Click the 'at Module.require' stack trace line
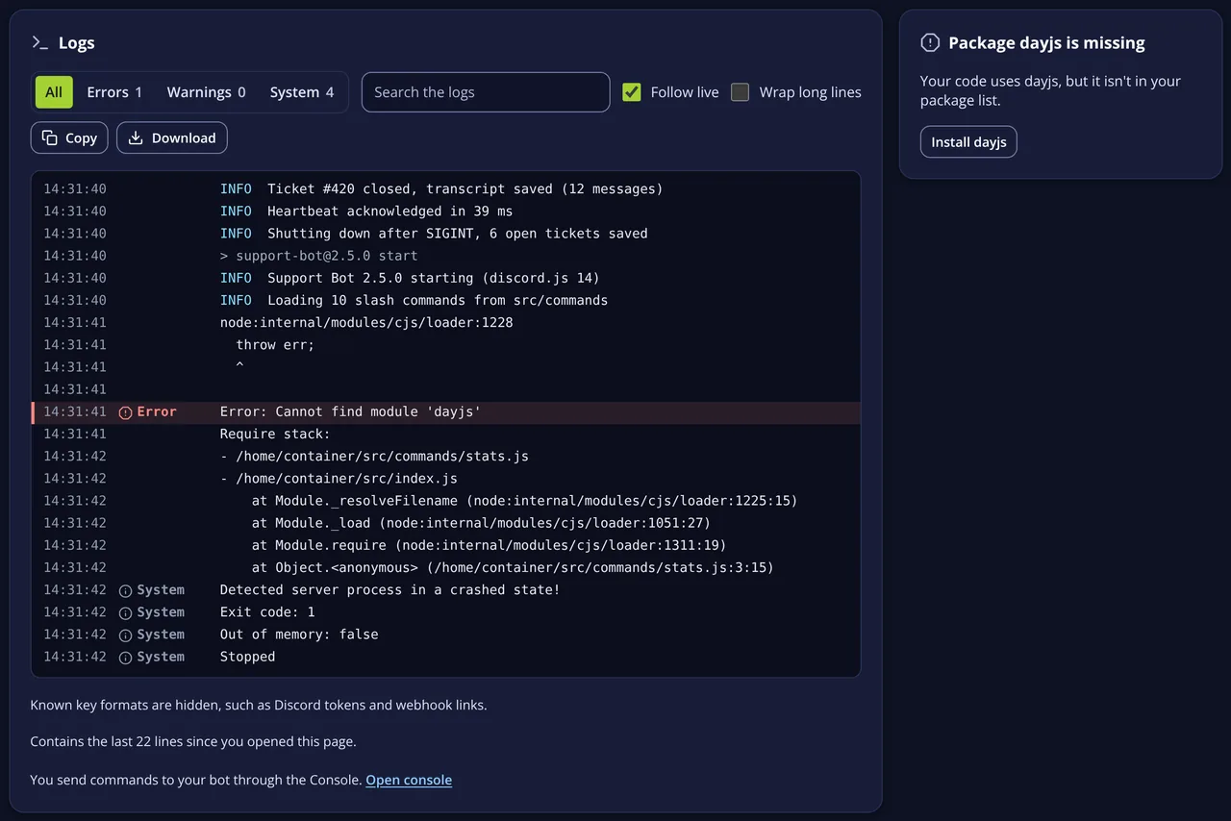The width and height of the screenshot is (1231, 821). click(446, 545)
